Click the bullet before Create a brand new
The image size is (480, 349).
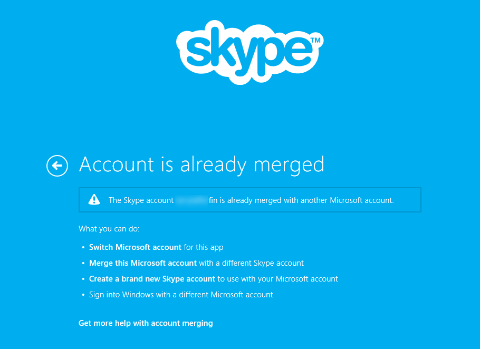(x=83, y=279)
